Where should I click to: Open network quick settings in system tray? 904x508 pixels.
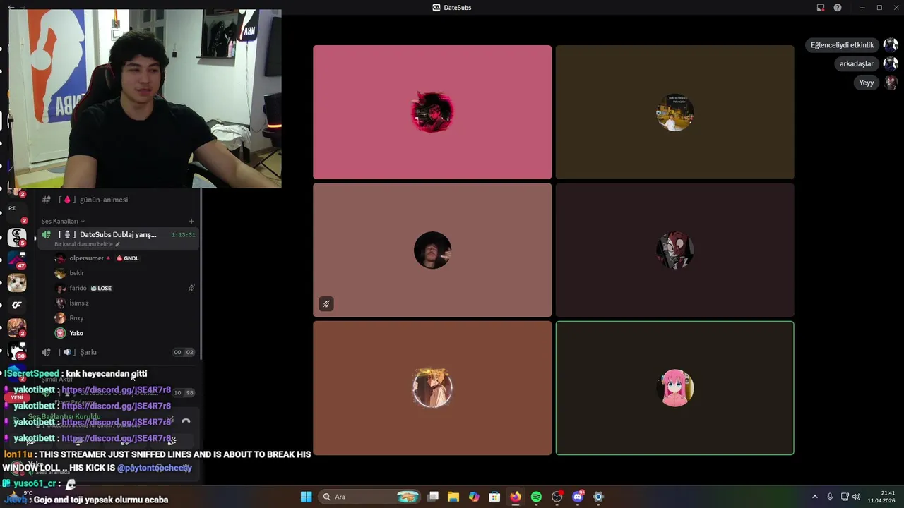pos(845,497)
